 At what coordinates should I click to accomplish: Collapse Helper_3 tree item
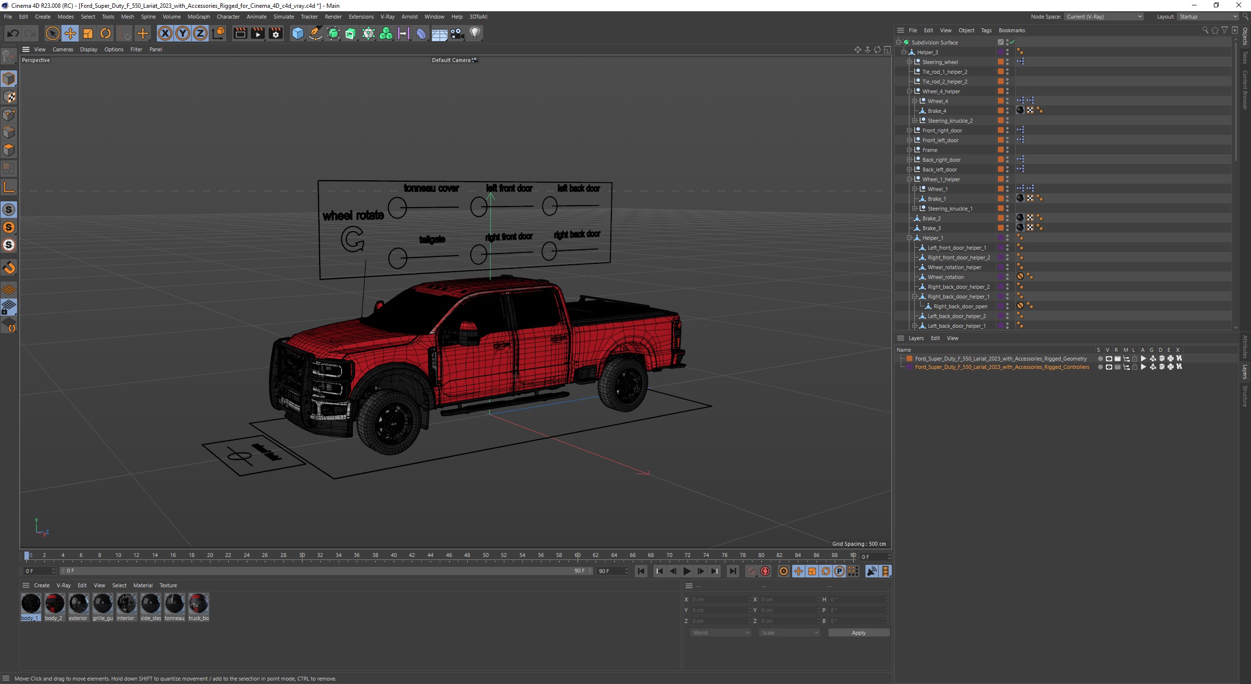904,52
